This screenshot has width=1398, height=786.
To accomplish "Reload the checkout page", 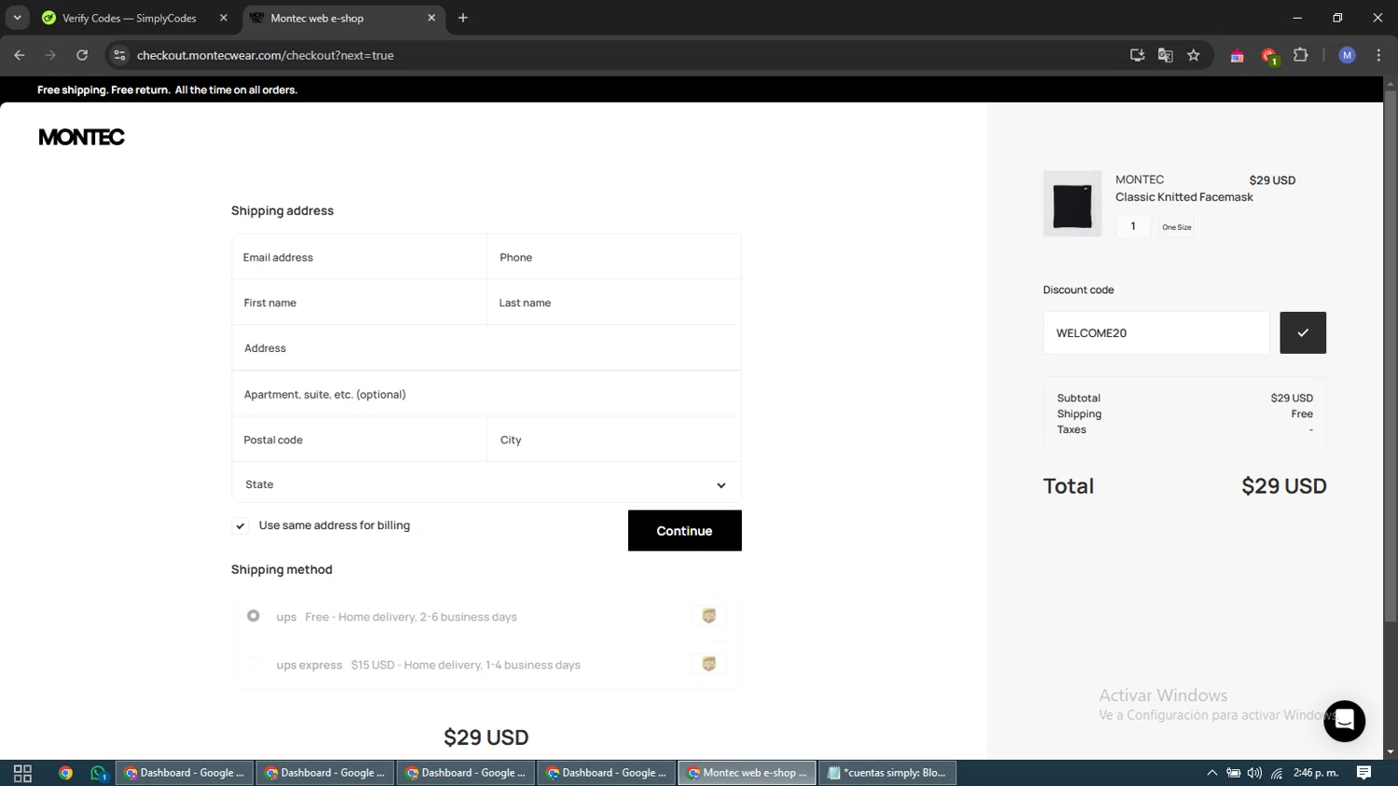I will [x=82, y=55].
